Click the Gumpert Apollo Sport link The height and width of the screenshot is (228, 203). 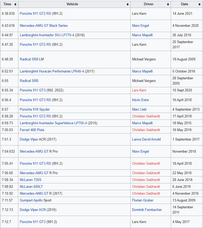pyautogui.click(x=31, y=200)
